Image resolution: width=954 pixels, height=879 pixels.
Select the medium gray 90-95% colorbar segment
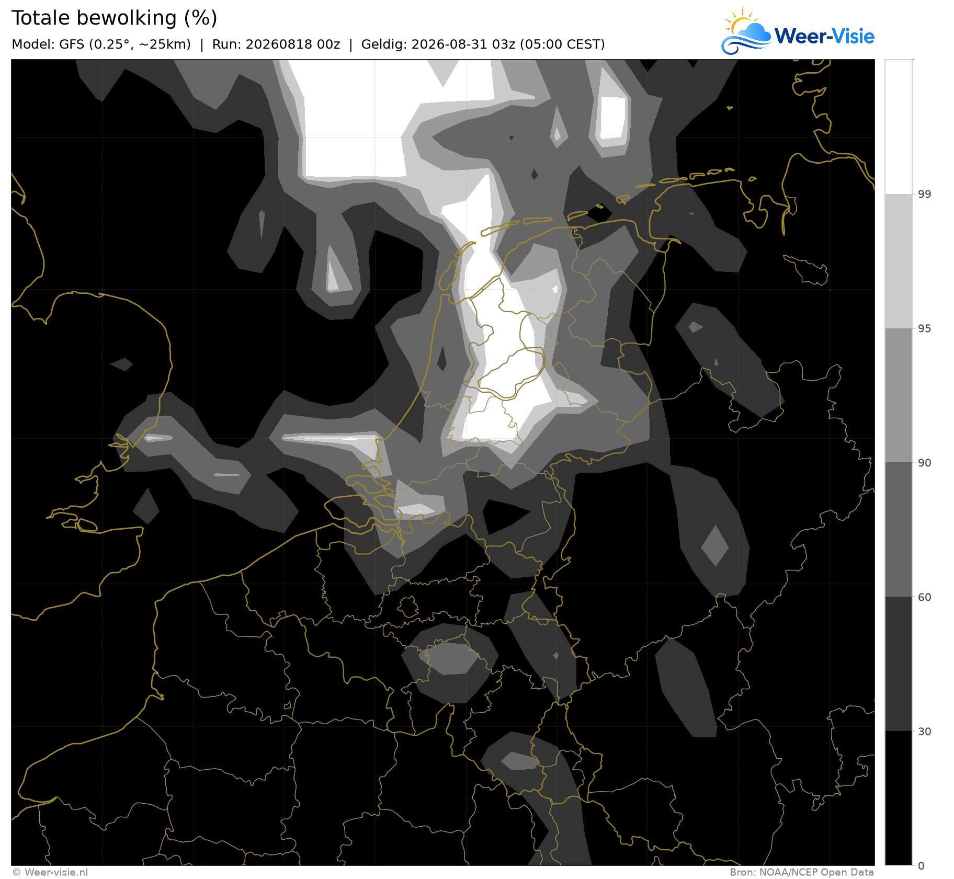(899, 395)
